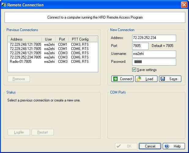The width and height of the screenshot is (189, 153).
Task: Close the Remote Connection dialog
Action: coord(184,5)
